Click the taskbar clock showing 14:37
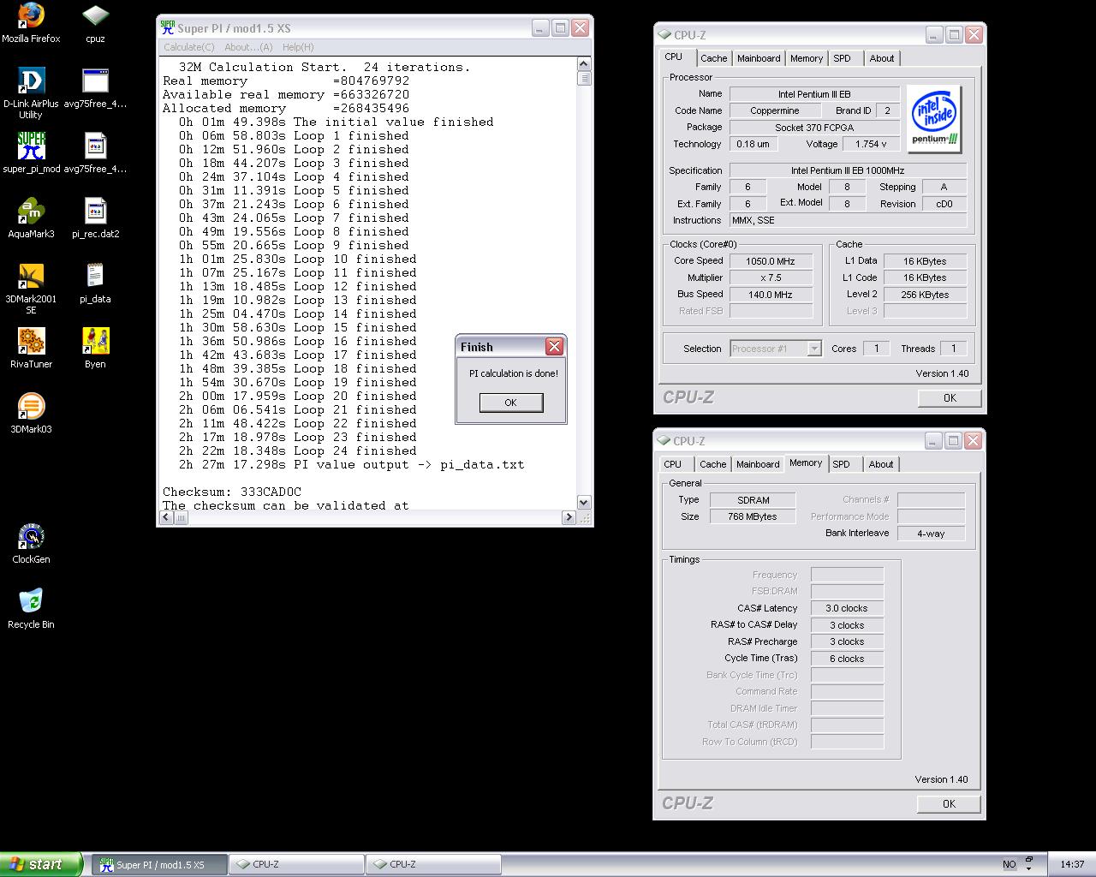The height and width of the screenshot is (877, 1096). coord(1072,864)
